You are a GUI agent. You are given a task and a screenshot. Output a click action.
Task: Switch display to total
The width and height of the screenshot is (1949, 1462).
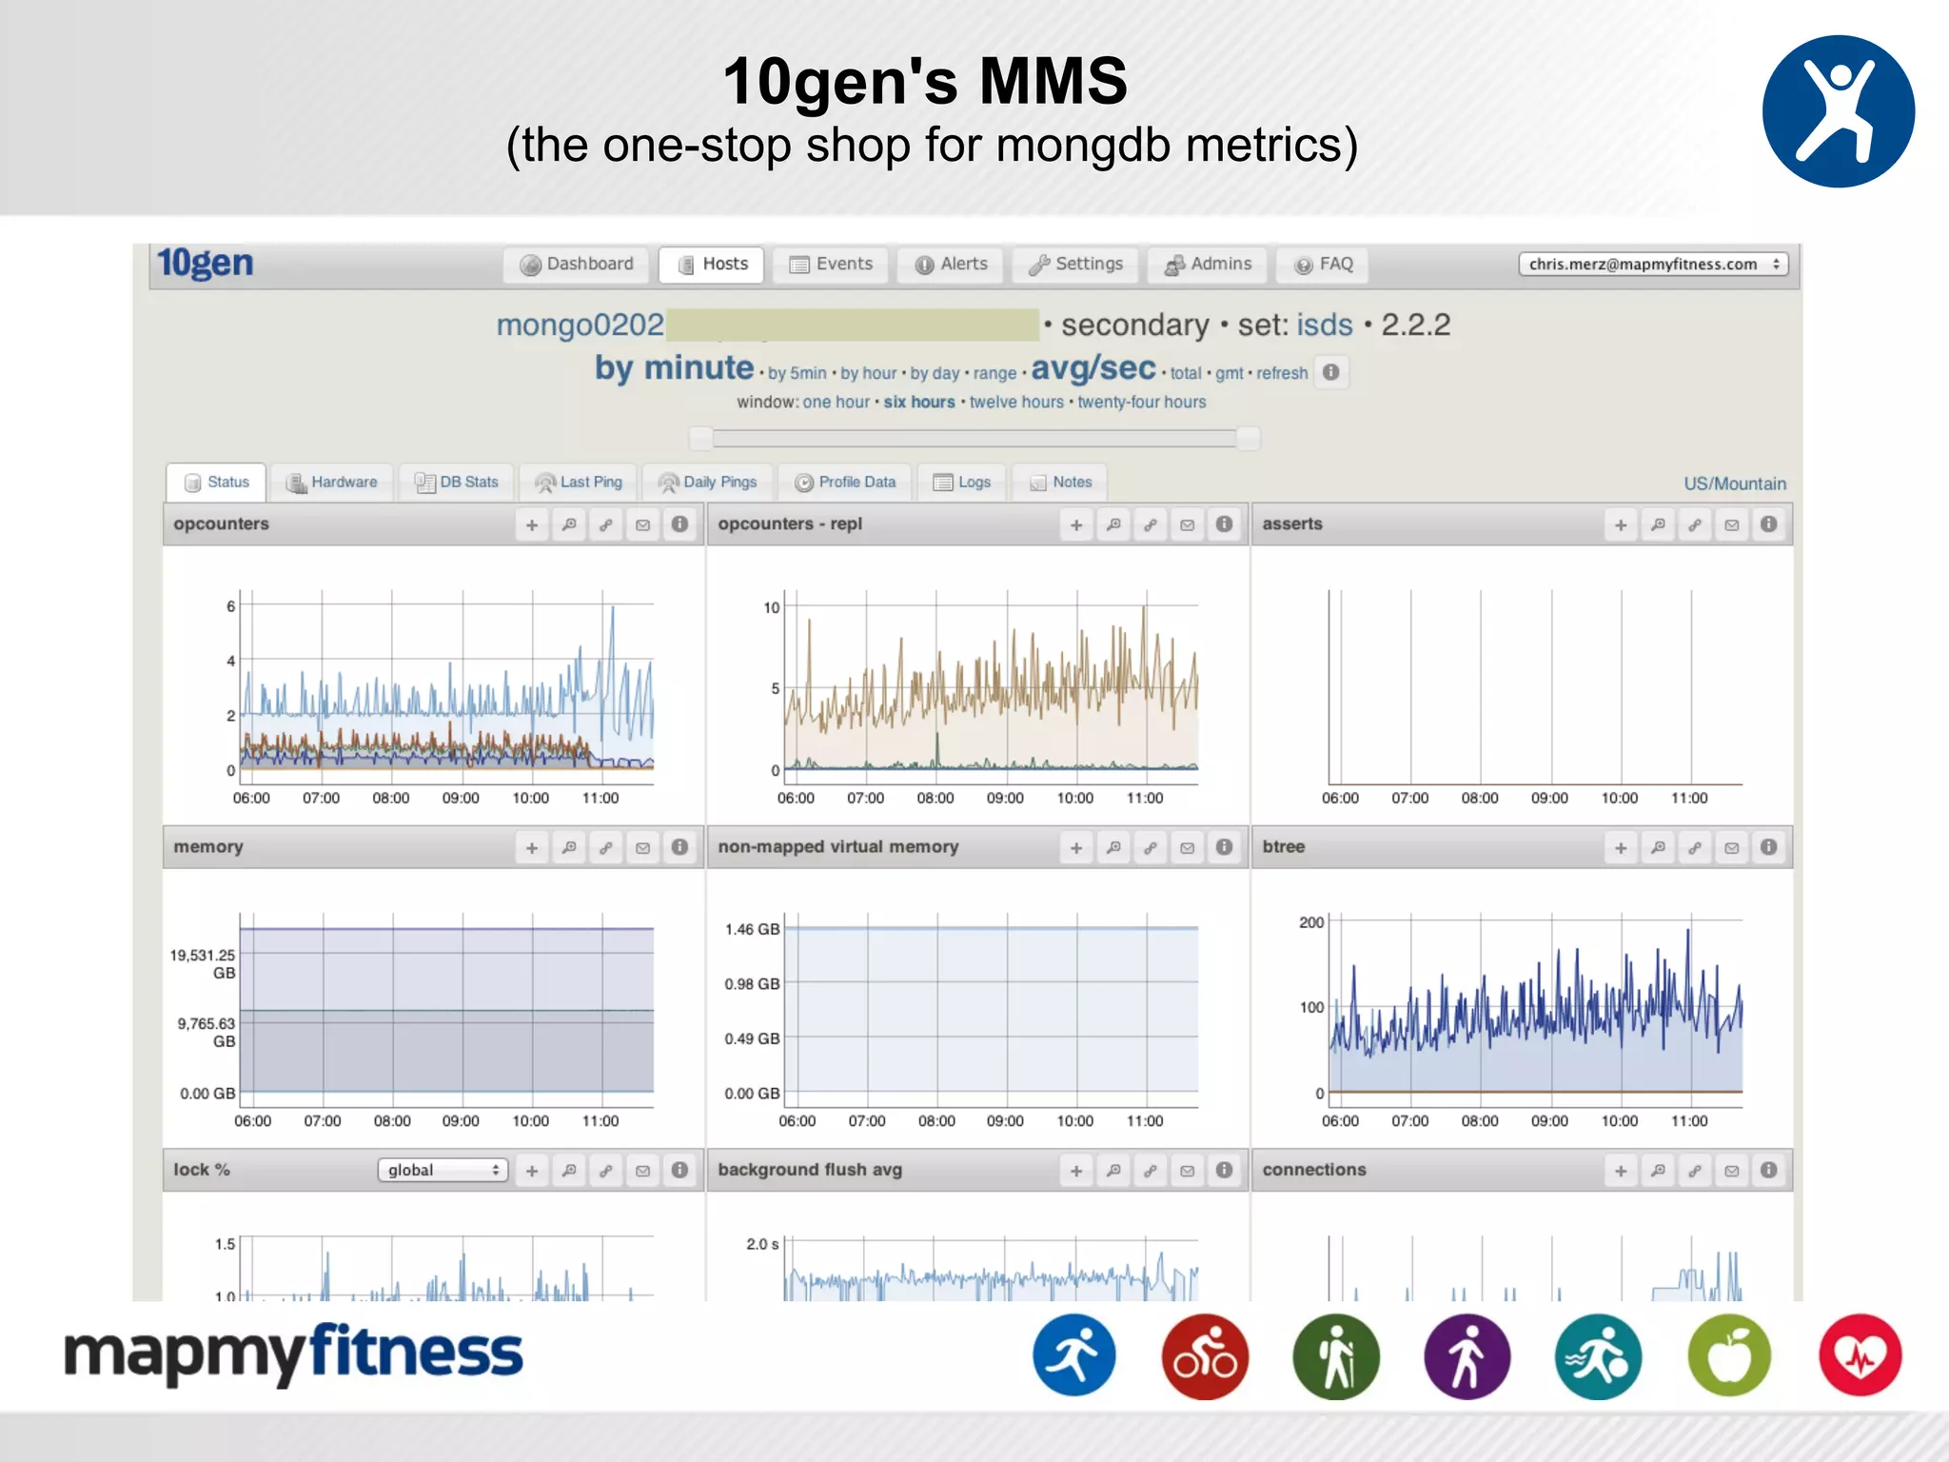pyautogui.click(x=1186, y=373)
